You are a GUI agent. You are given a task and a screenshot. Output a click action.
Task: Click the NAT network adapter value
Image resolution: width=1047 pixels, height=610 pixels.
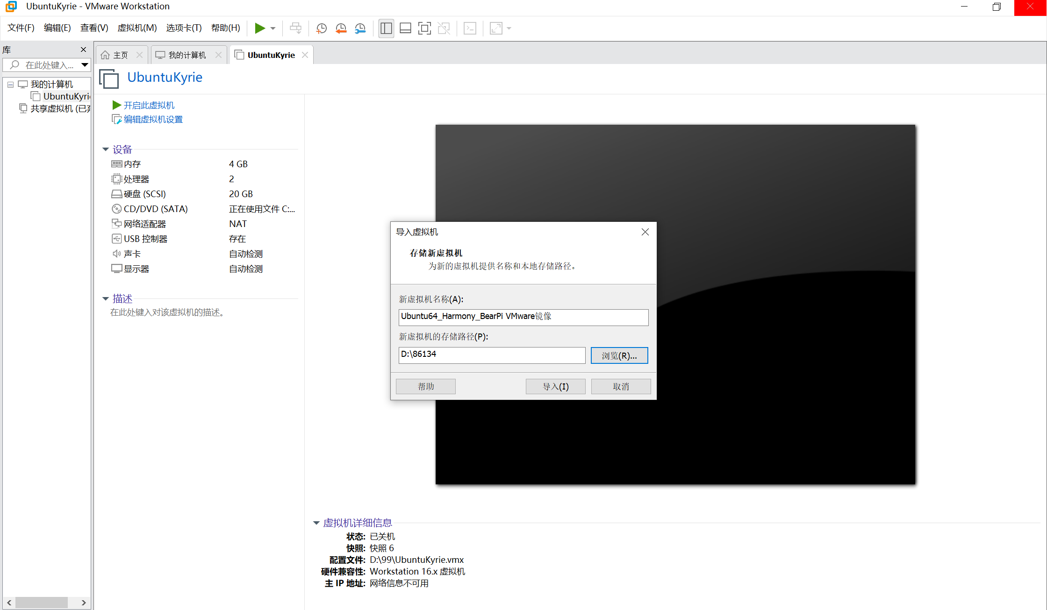point(238,224)
